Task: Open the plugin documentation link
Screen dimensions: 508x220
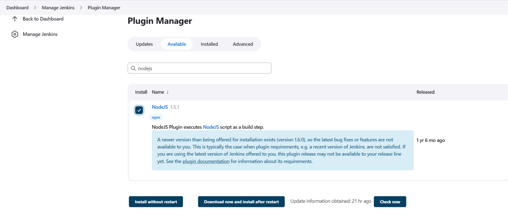Action: click(206, 161)
